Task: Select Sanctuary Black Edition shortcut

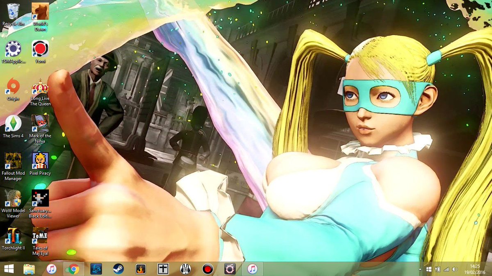Action: point(40,204)
